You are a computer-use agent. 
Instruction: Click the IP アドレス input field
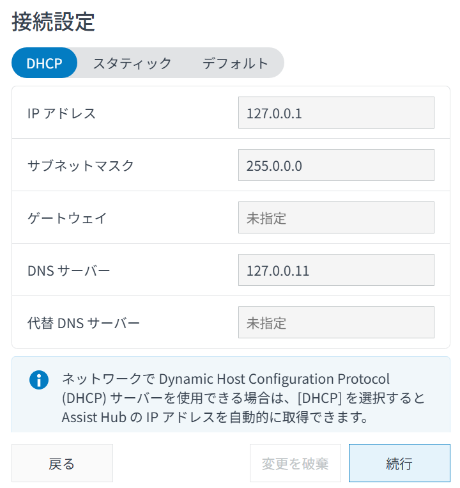point(336,113)
